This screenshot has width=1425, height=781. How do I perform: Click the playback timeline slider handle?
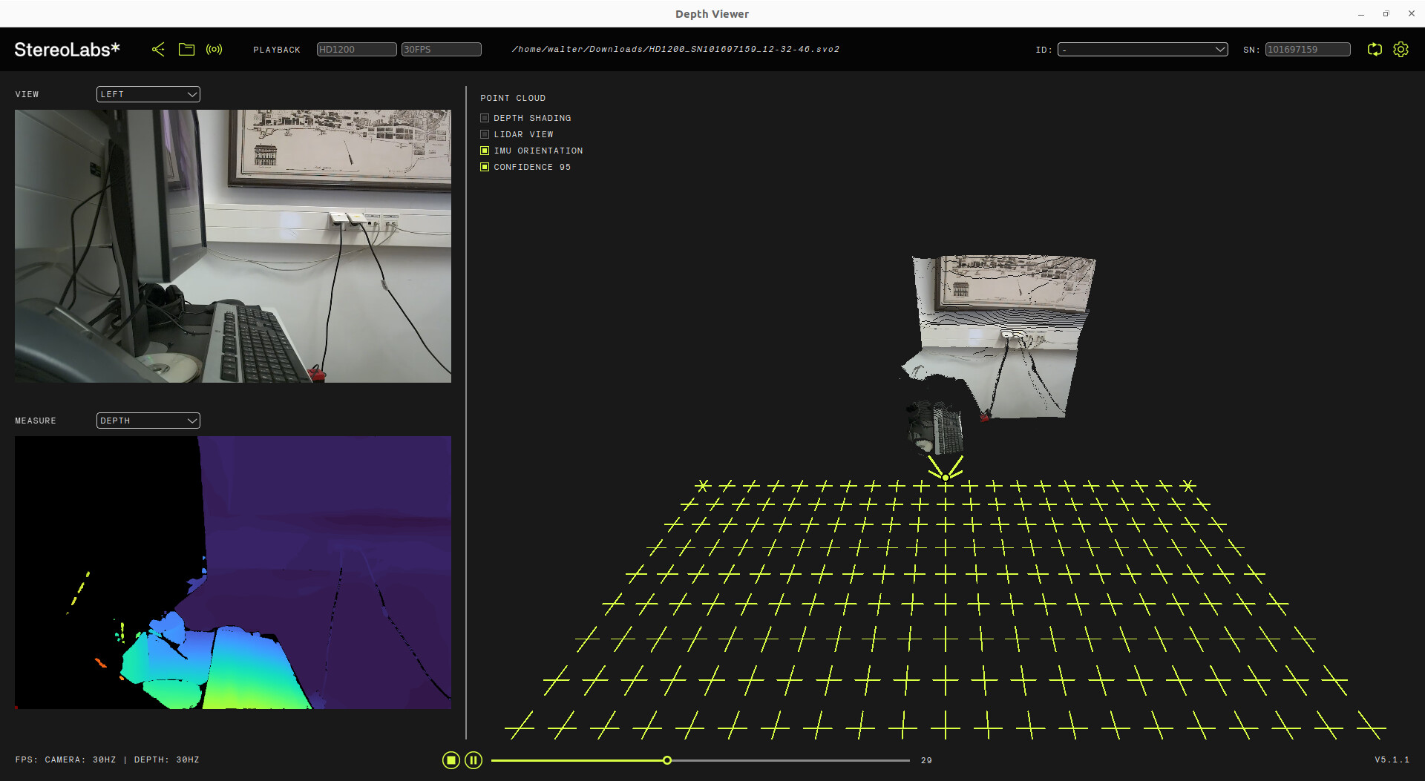pyautogui.click(x=667, y=760)
